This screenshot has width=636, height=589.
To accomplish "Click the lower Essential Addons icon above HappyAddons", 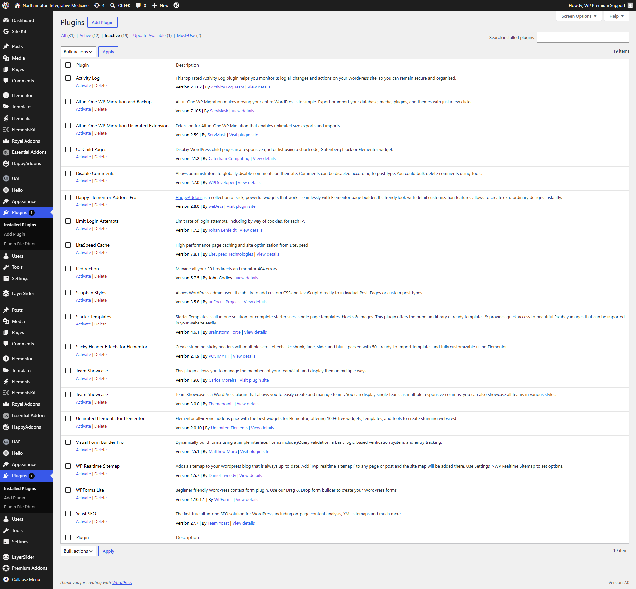I will 6,415.
